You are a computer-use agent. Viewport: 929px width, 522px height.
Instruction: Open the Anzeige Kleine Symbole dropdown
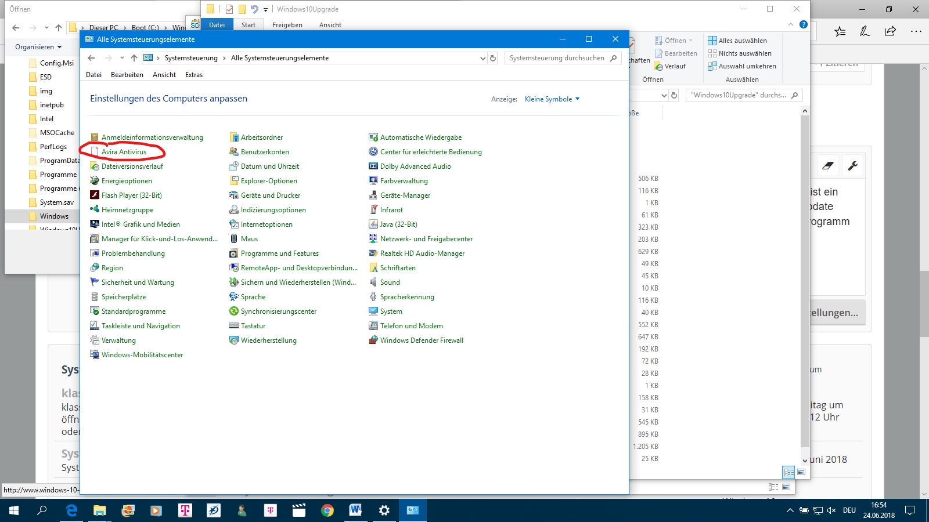[552, 99]
